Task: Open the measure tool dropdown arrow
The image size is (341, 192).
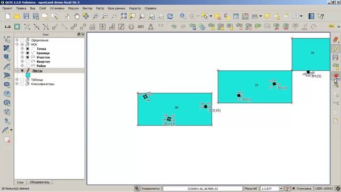Action: [x=261, y=17]
